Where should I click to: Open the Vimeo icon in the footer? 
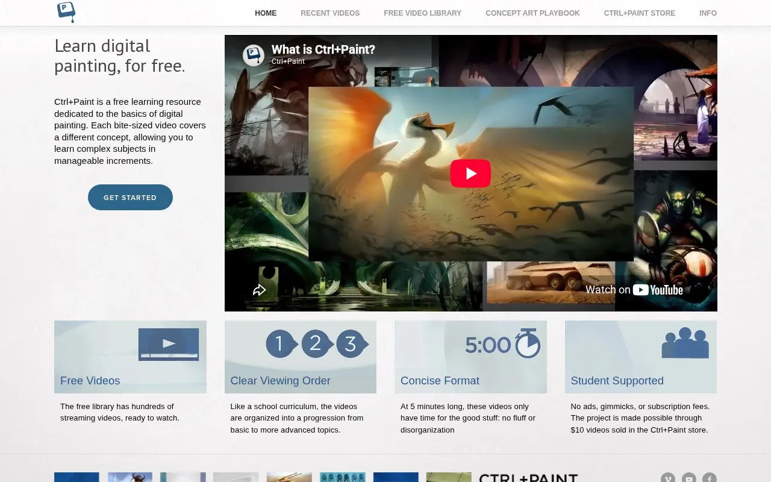(667, 478)
